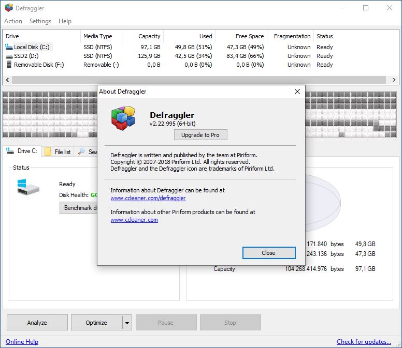Click the Search tab magnifier icon
The height and width of the screenshot is (348, 402).
pos(81,151)
